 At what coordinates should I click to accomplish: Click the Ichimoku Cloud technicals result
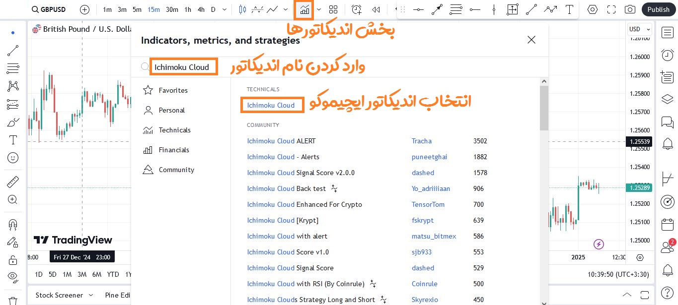(271, 105)
